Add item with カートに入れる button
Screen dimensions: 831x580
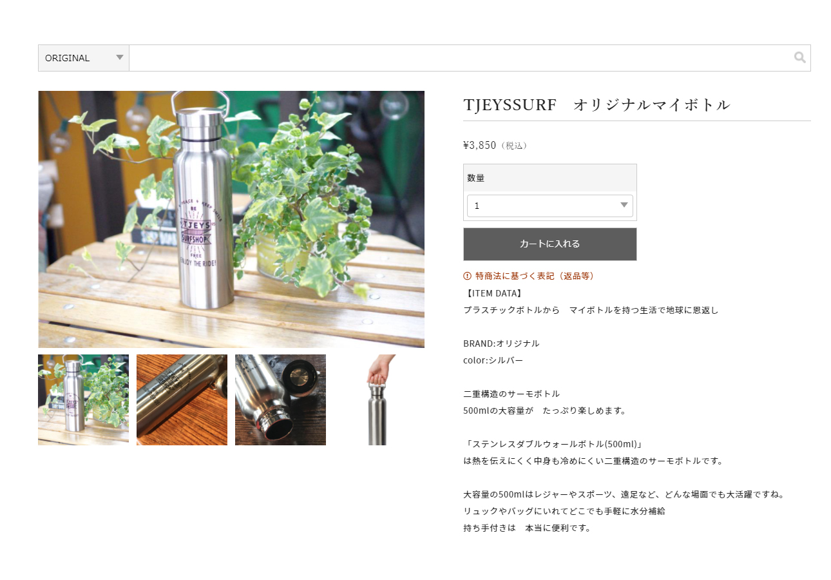click(x=550, y=244)
